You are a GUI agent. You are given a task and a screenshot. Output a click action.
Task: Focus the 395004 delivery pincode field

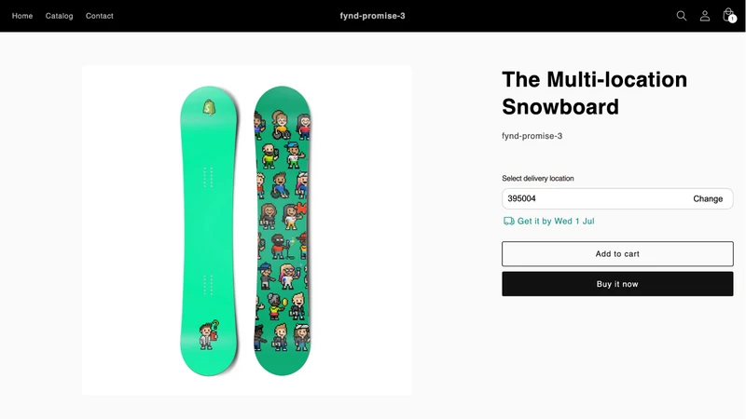tap(595, 198)
